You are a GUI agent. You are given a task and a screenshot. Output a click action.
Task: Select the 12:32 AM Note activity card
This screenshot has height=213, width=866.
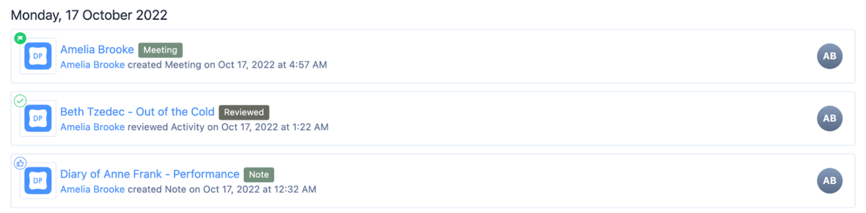[433, 181]
